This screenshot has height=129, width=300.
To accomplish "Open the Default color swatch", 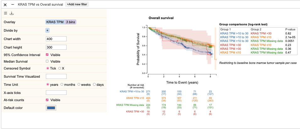I will (51, 108).
